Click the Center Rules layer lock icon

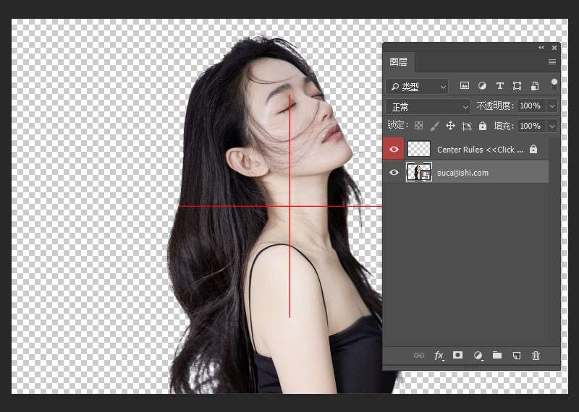(x=533, y=149)
